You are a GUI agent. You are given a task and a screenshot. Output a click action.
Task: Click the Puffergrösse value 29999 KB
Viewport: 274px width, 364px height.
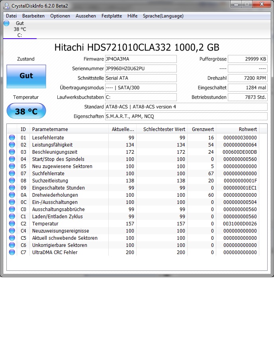[248, 59]
